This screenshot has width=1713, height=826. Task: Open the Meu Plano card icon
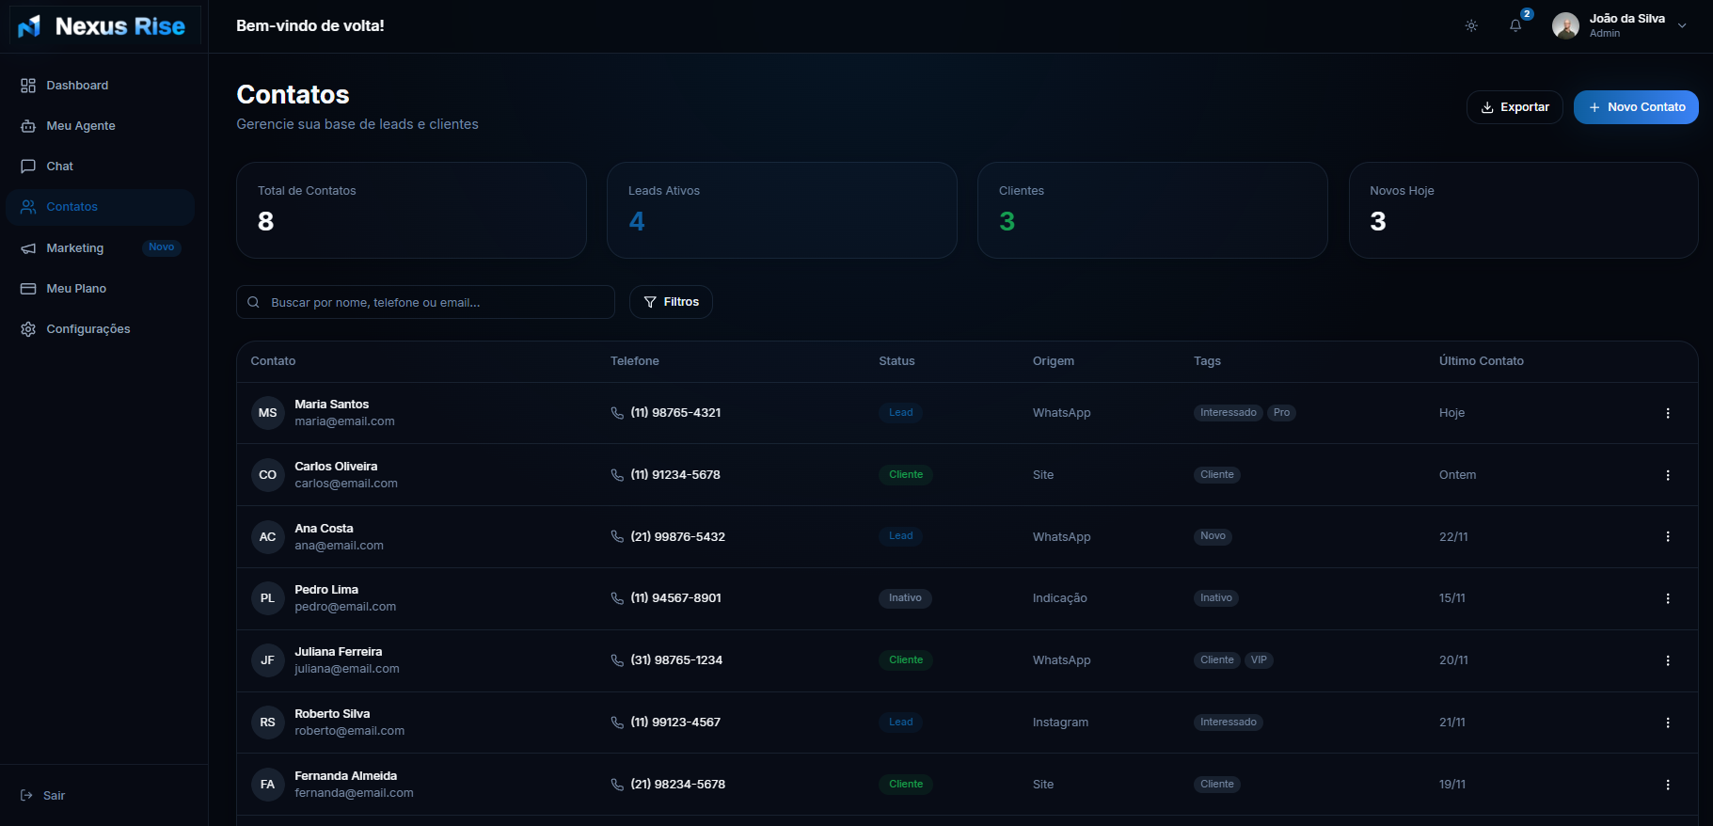[28, 289]
